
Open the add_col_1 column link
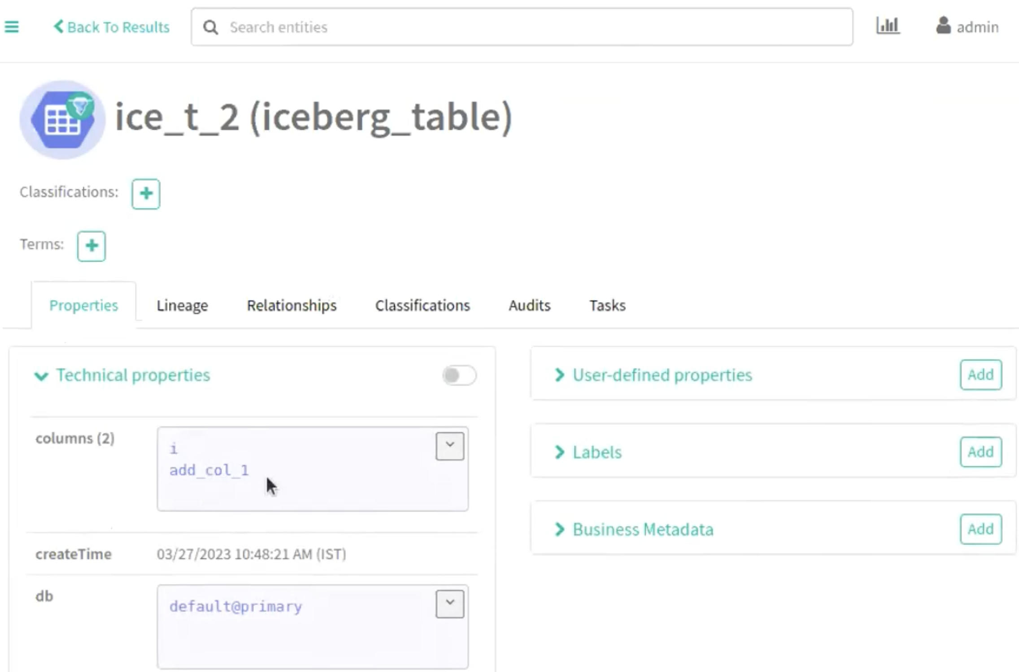coord(209,470)
